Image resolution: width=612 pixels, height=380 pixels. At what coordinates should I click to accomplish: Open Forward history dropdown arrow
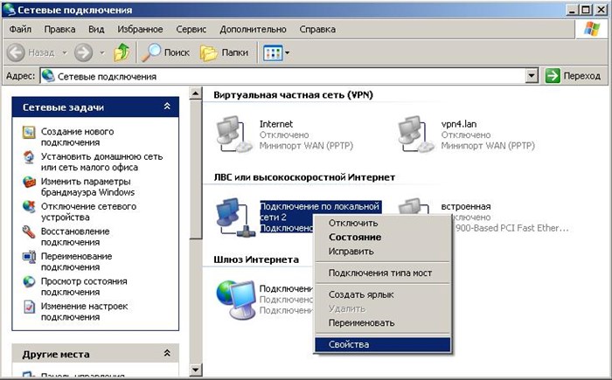click(102, 52)
